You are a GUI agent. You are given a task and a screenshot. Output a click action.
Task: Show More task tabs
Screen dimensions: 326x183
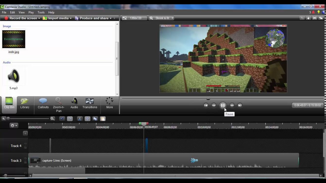coord(110,103)
